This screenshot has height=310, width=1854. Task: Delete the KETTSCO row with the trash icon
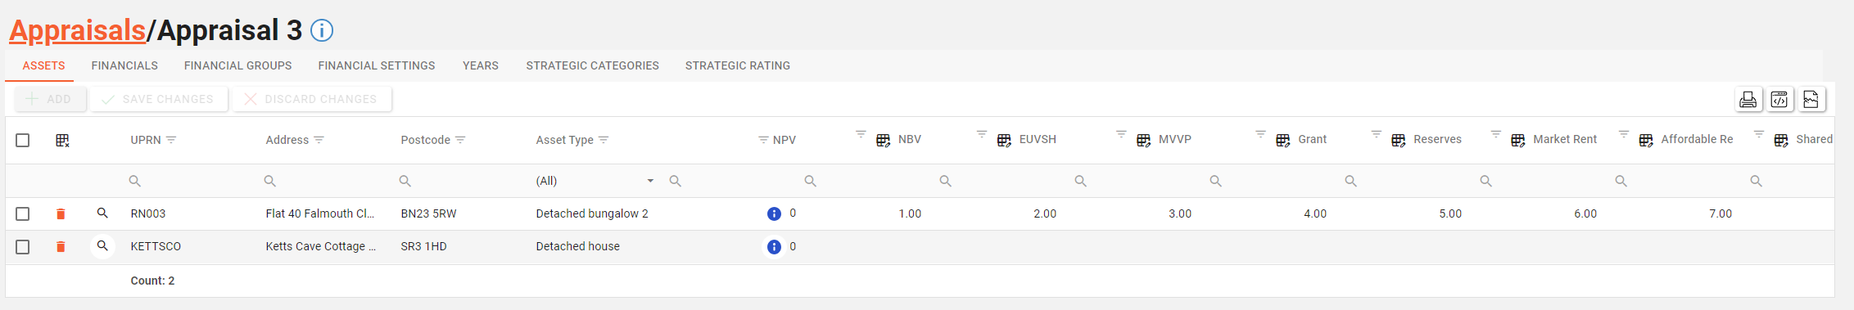[x=61, y=246]
